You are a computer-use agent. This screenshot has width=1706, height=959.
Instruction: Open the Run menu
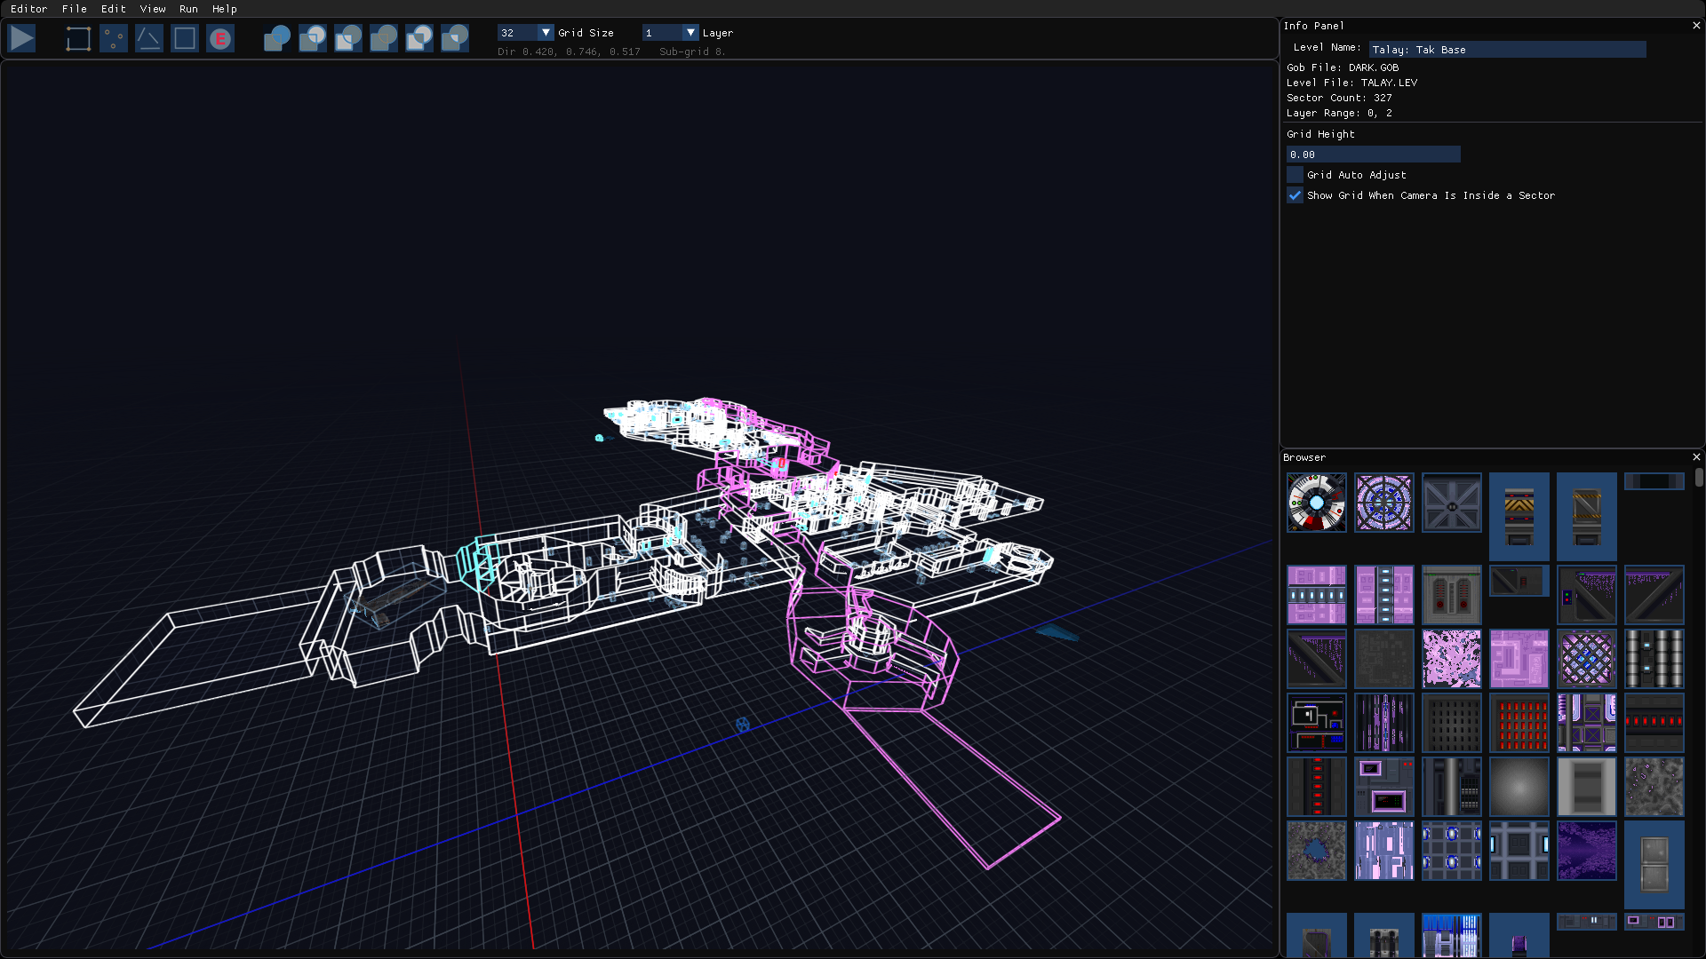click(188, 9)
